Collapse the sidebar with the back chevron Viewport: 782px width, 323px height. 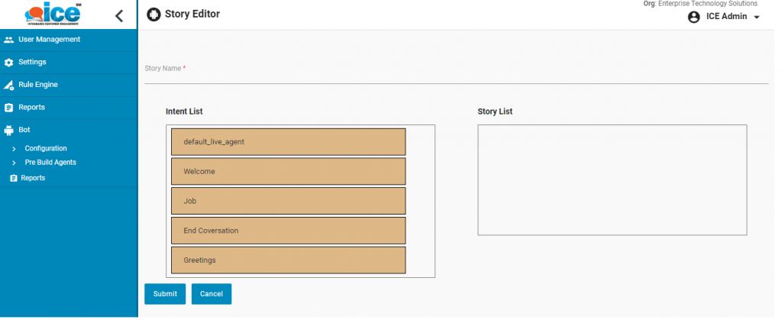tap(118, 15)
